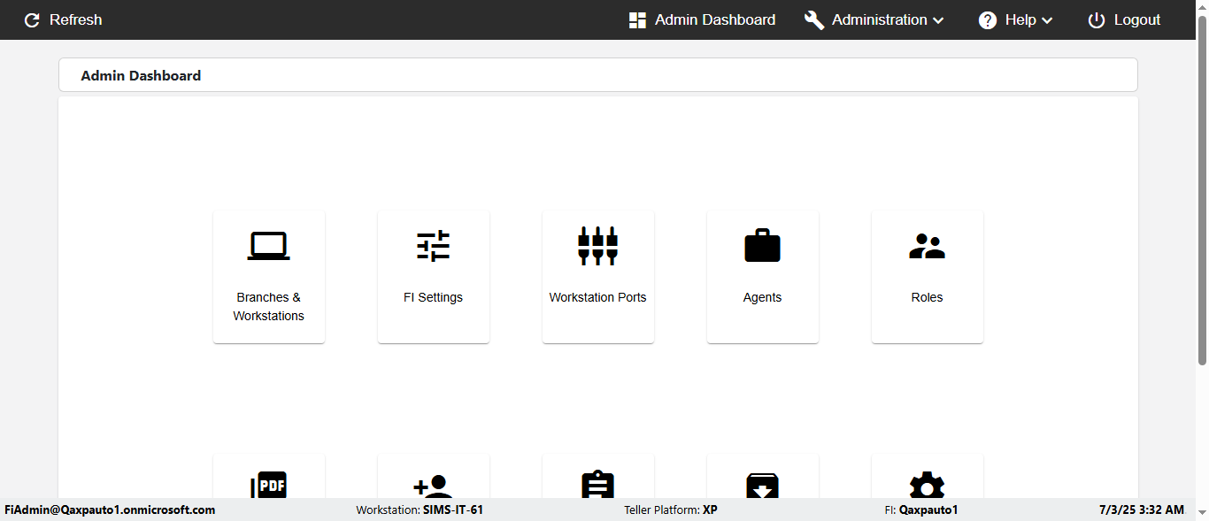Click the Admin Dashboard grid icon
Screen dimensions: 1209x521
[x=637, y=20]
